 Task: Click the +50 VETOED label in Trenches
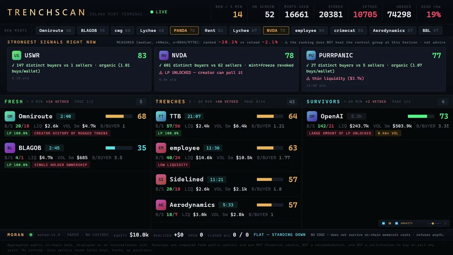point(226,102)
